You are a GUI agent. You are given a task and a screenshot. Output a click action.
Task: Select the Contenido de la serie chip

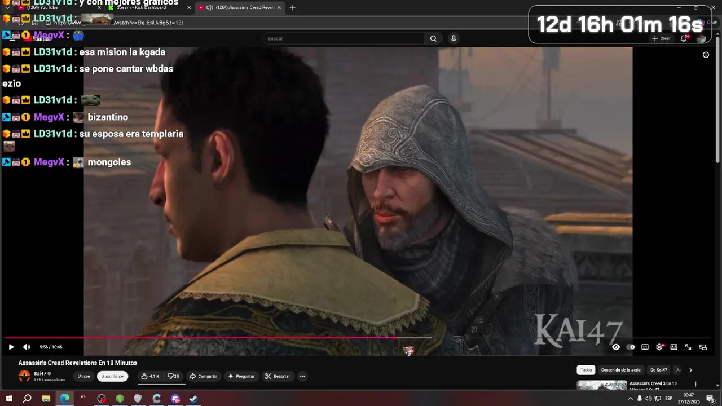tap(621, 370)
